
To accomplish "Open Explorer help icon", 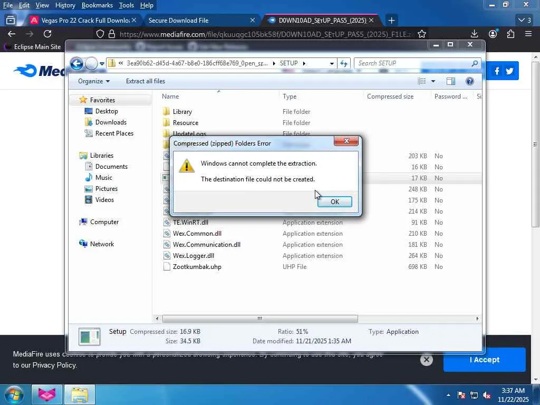I will [469, 81].
